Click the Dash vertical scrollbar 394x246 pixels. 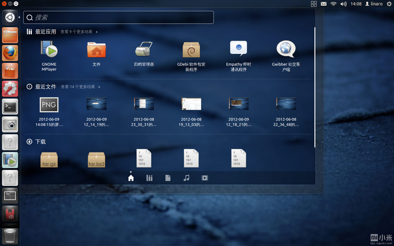pos(315,87)
